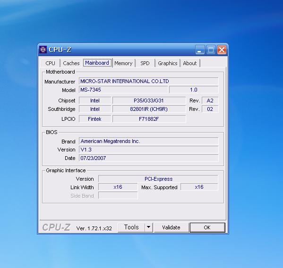The image size is (283, 268).
Task: Click the Link Width x16 value
Action: [x=118, y=187]
